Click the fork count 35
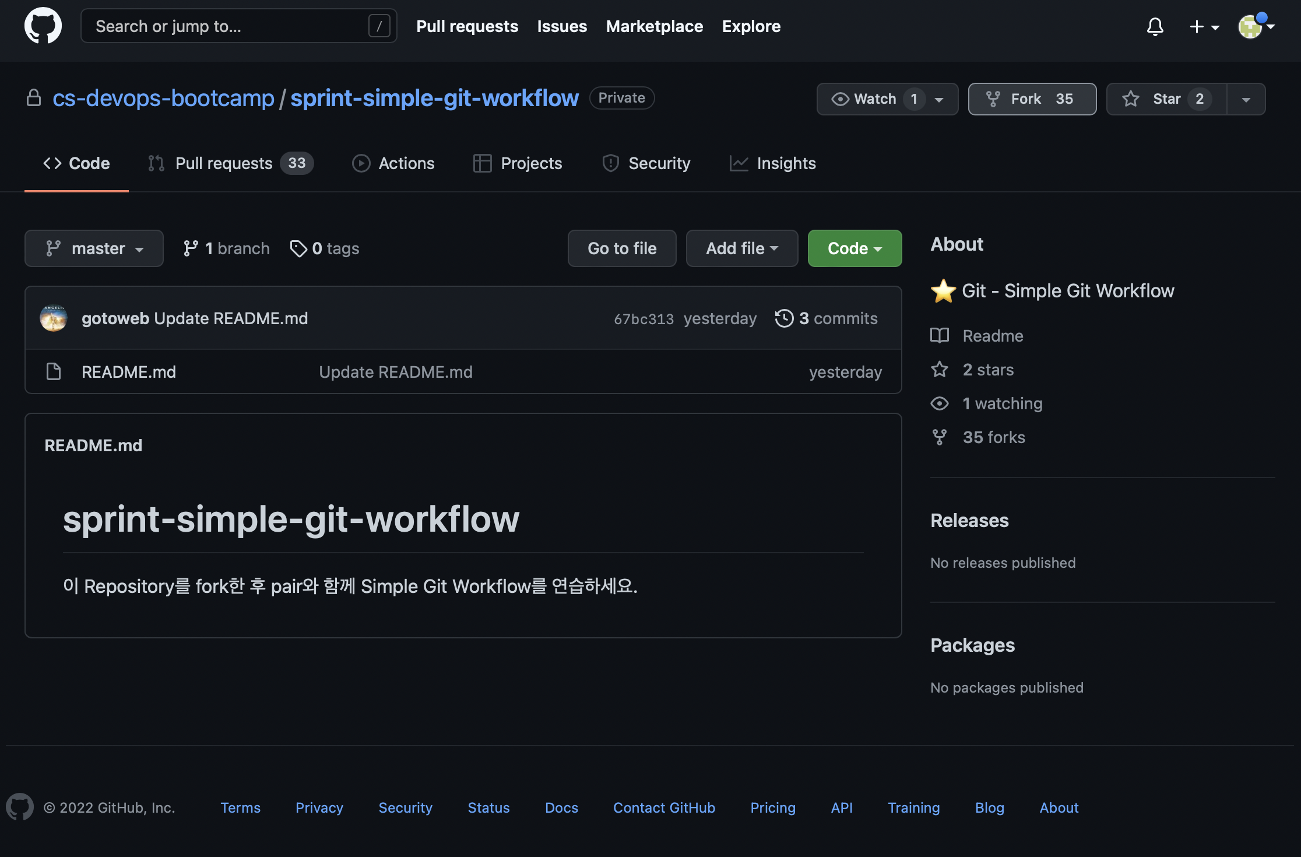Viewport: 1301px width, 857px height. pyautogui.click(x=1064, y=99)
